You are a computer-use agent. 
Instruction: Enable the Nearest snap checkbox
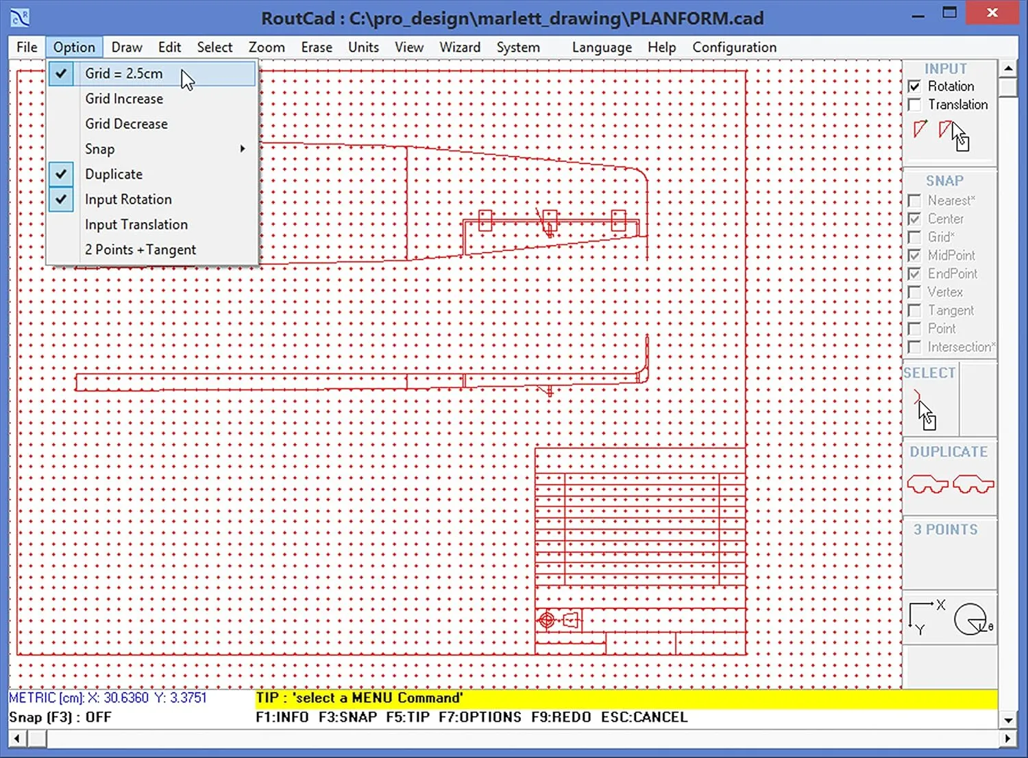coord(915,200)
